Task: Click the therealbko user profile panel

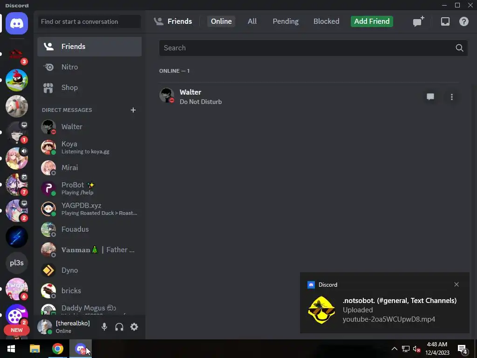Action: point(66,327)
